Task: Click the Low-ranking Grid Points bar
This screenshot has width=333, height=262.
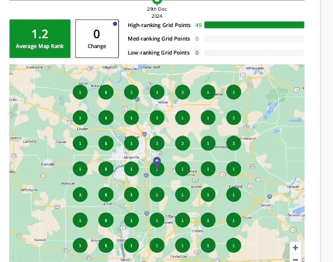Action: [x=254, y=53]
